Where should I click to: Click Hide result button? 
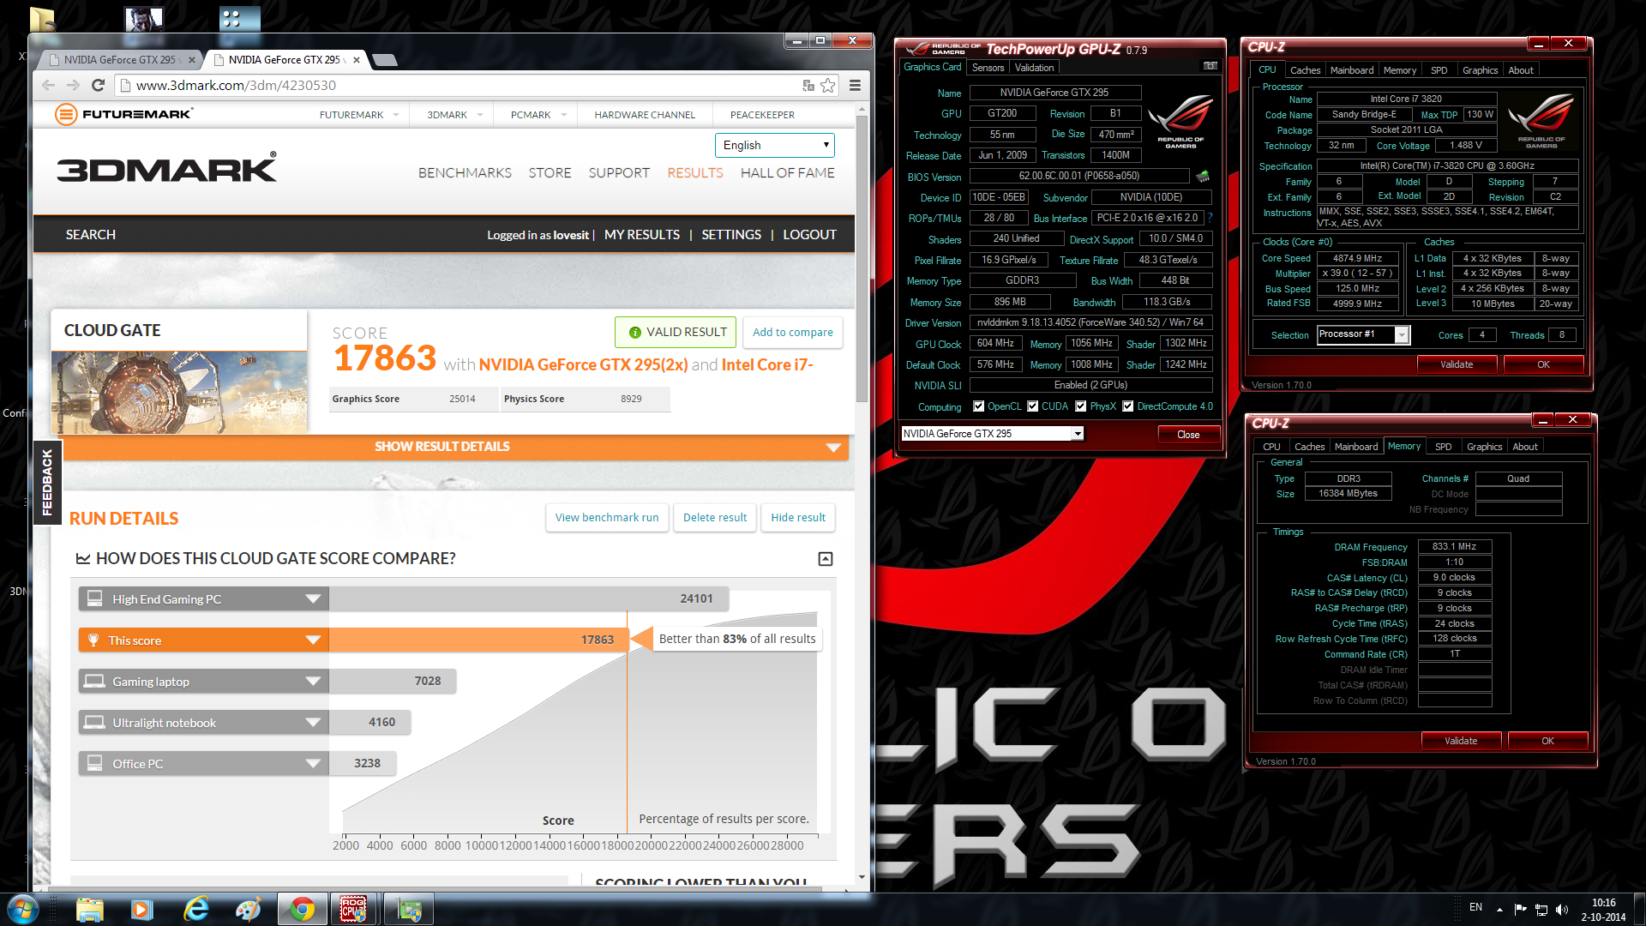tap(798, 518)
